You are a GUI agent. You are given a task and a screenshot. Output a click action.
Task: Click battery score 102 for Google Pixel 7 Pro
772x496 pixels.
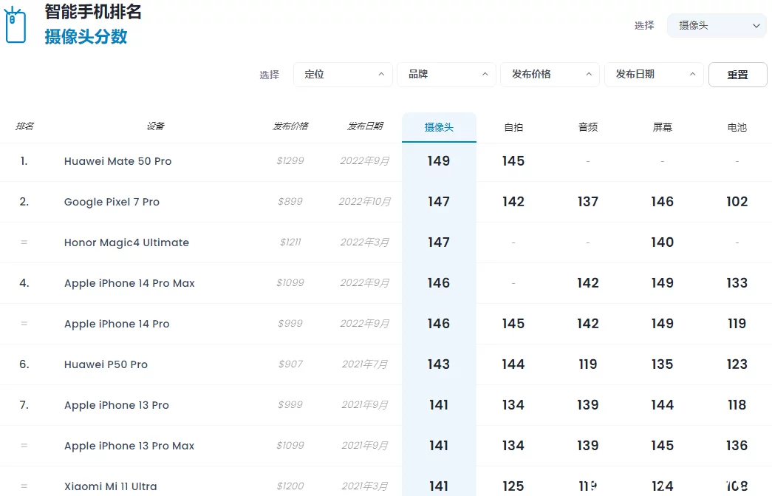[737, 202]
